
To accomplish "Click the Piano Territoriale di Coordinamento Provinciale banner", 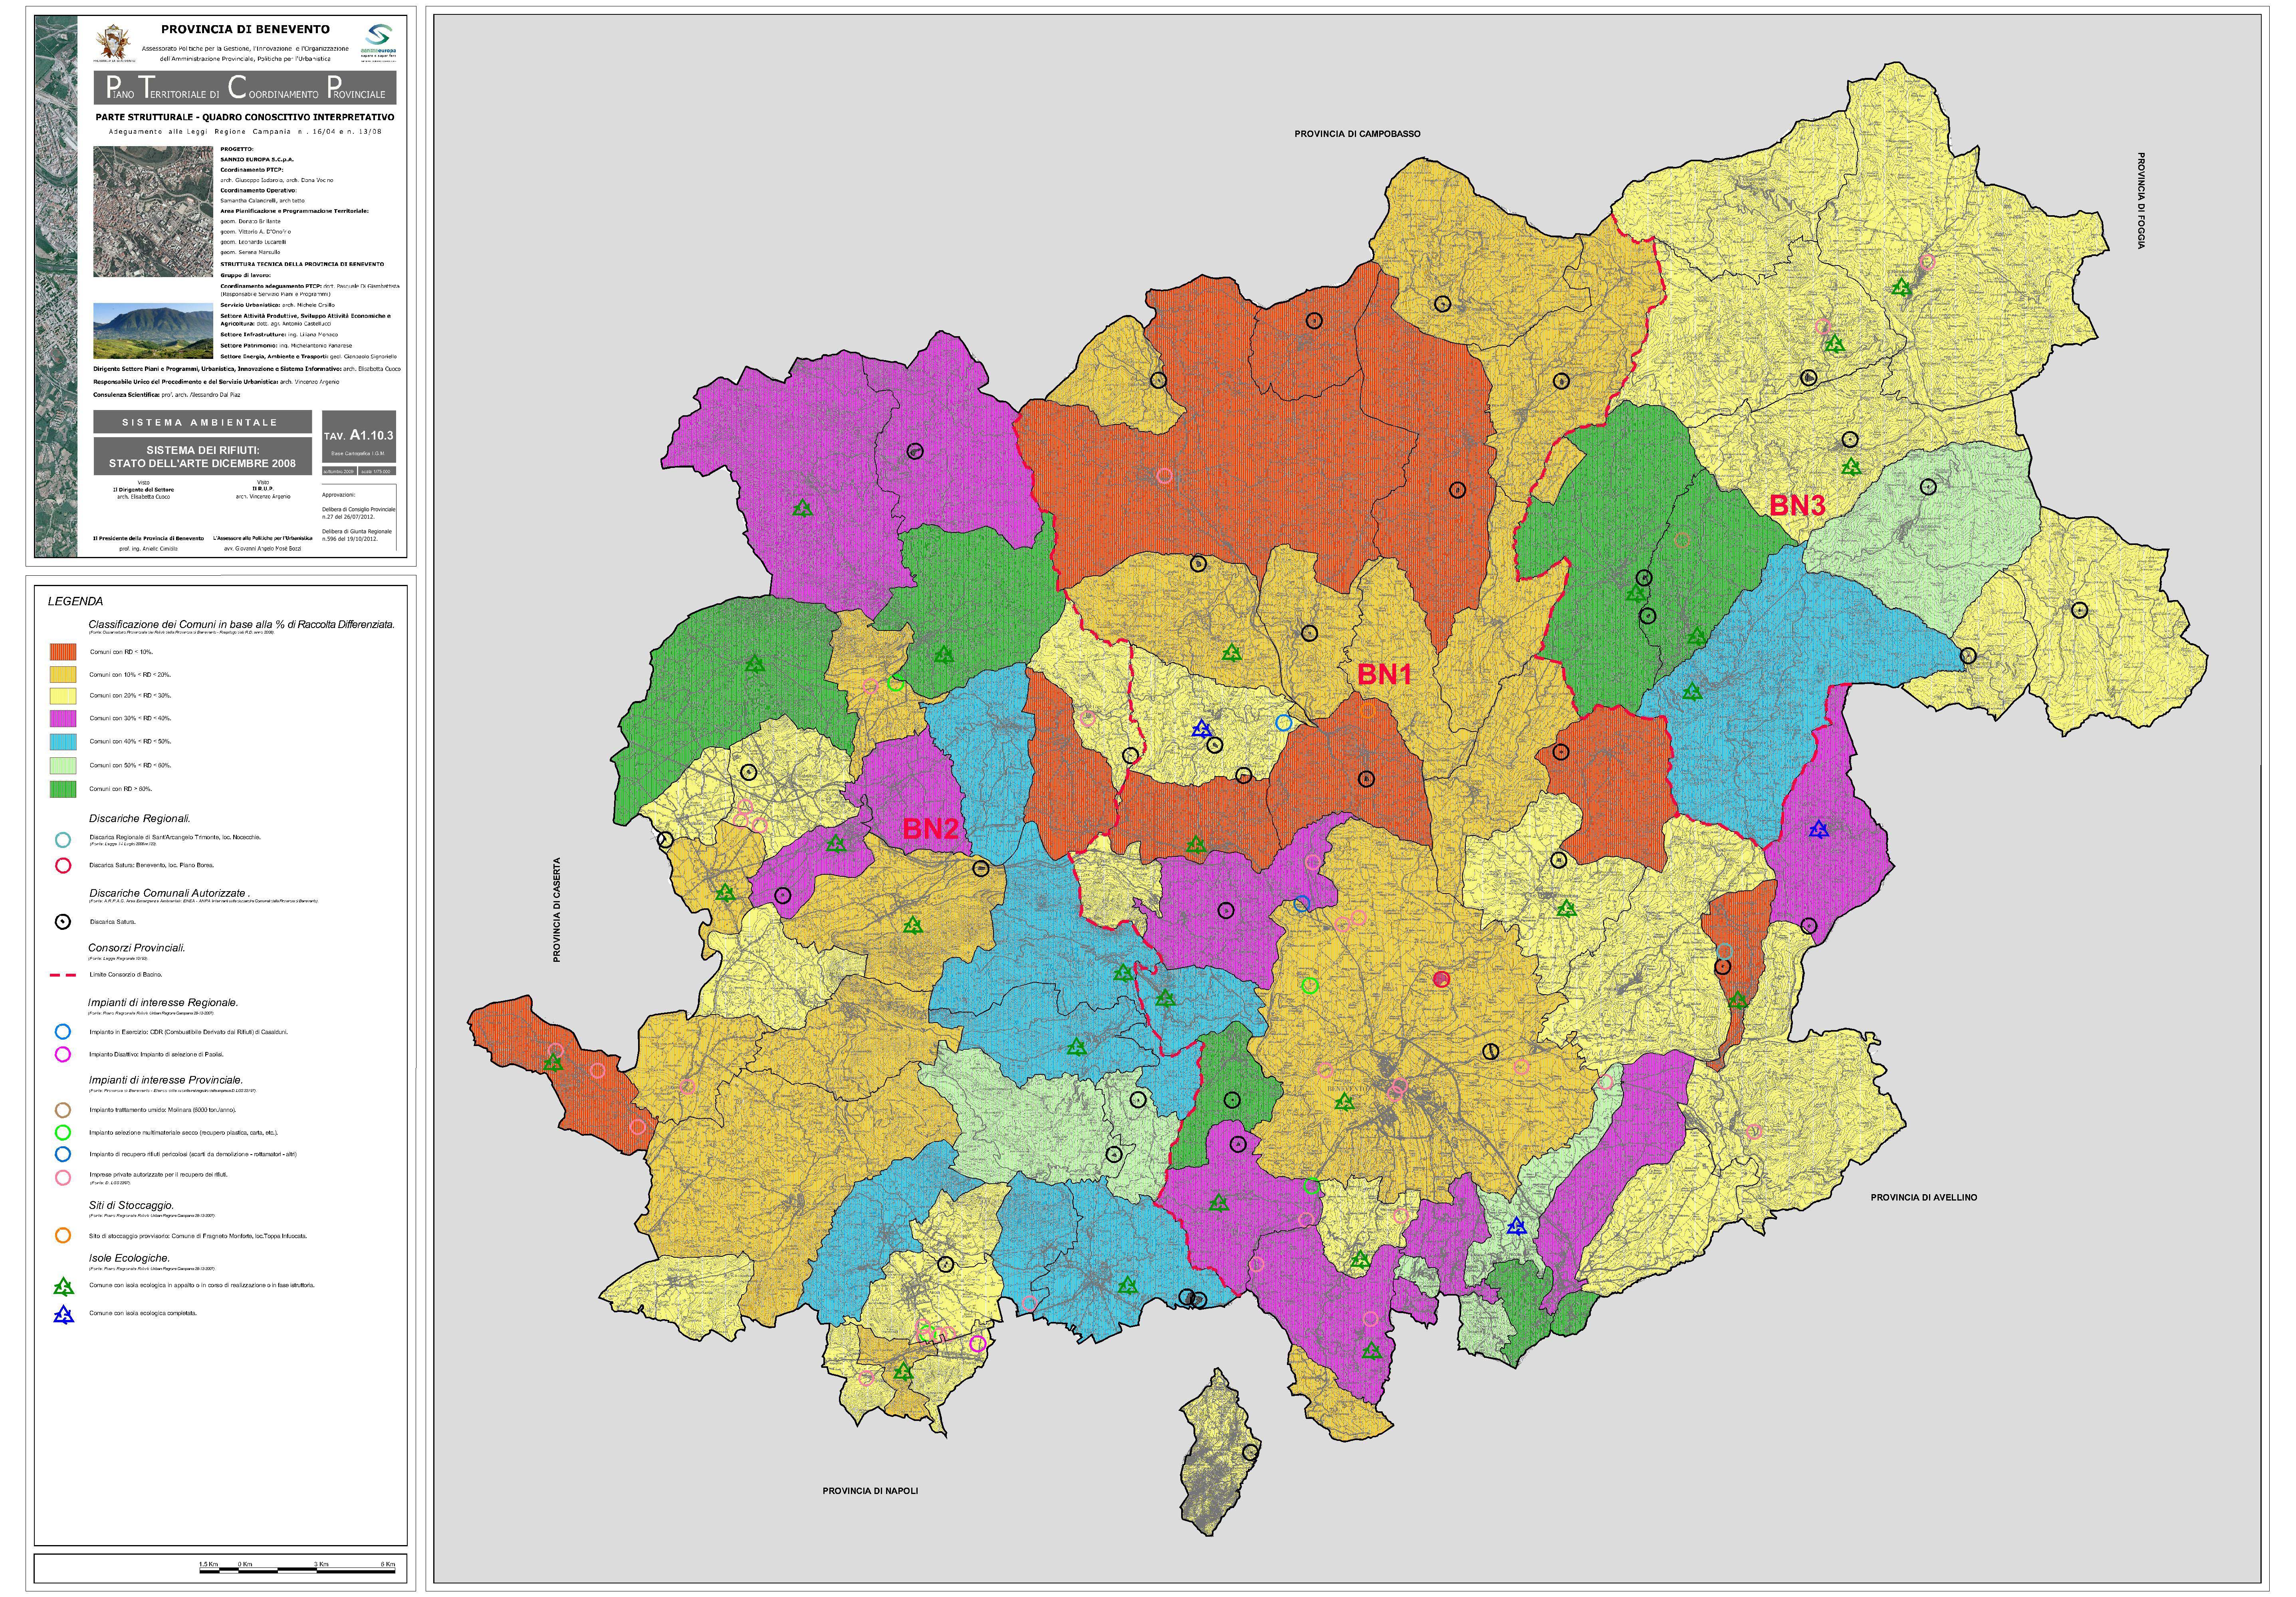I will pos(245,88).
